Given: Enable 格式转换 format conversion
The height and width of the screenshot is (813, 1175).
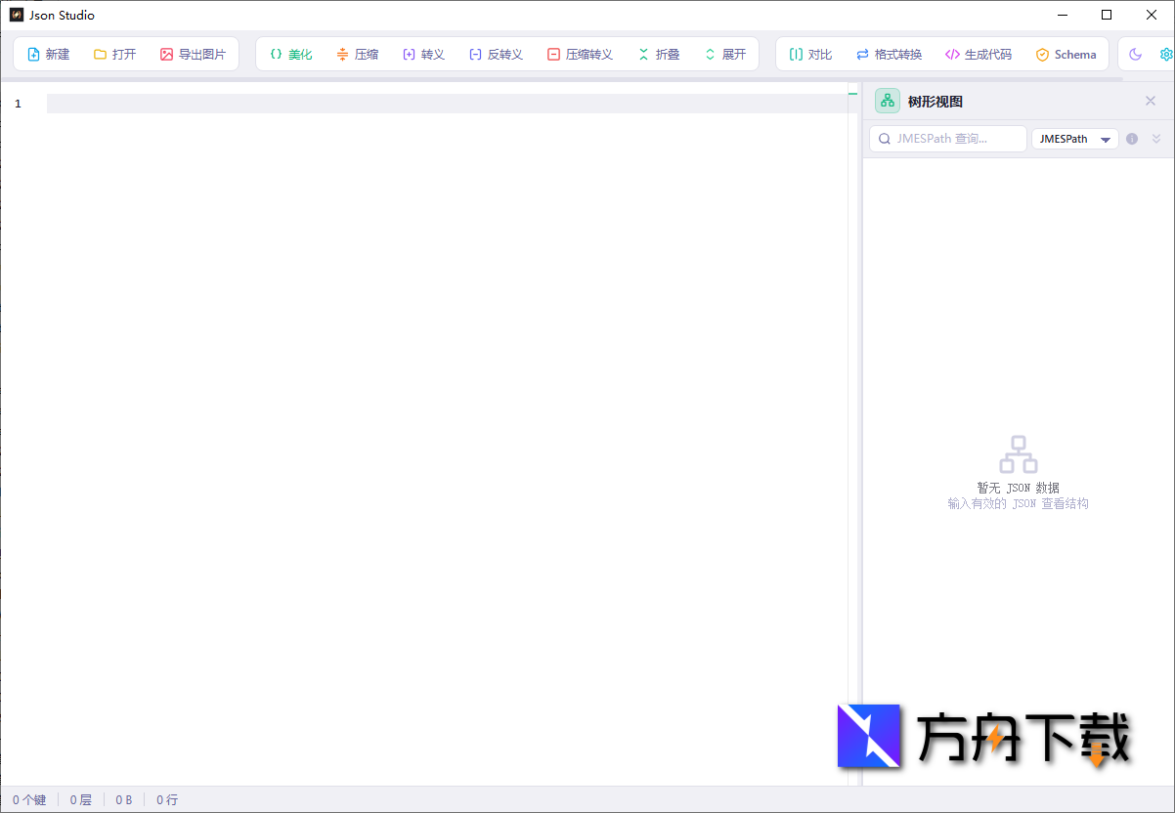Looking at the screenshot, I should (x=889, y=54).
